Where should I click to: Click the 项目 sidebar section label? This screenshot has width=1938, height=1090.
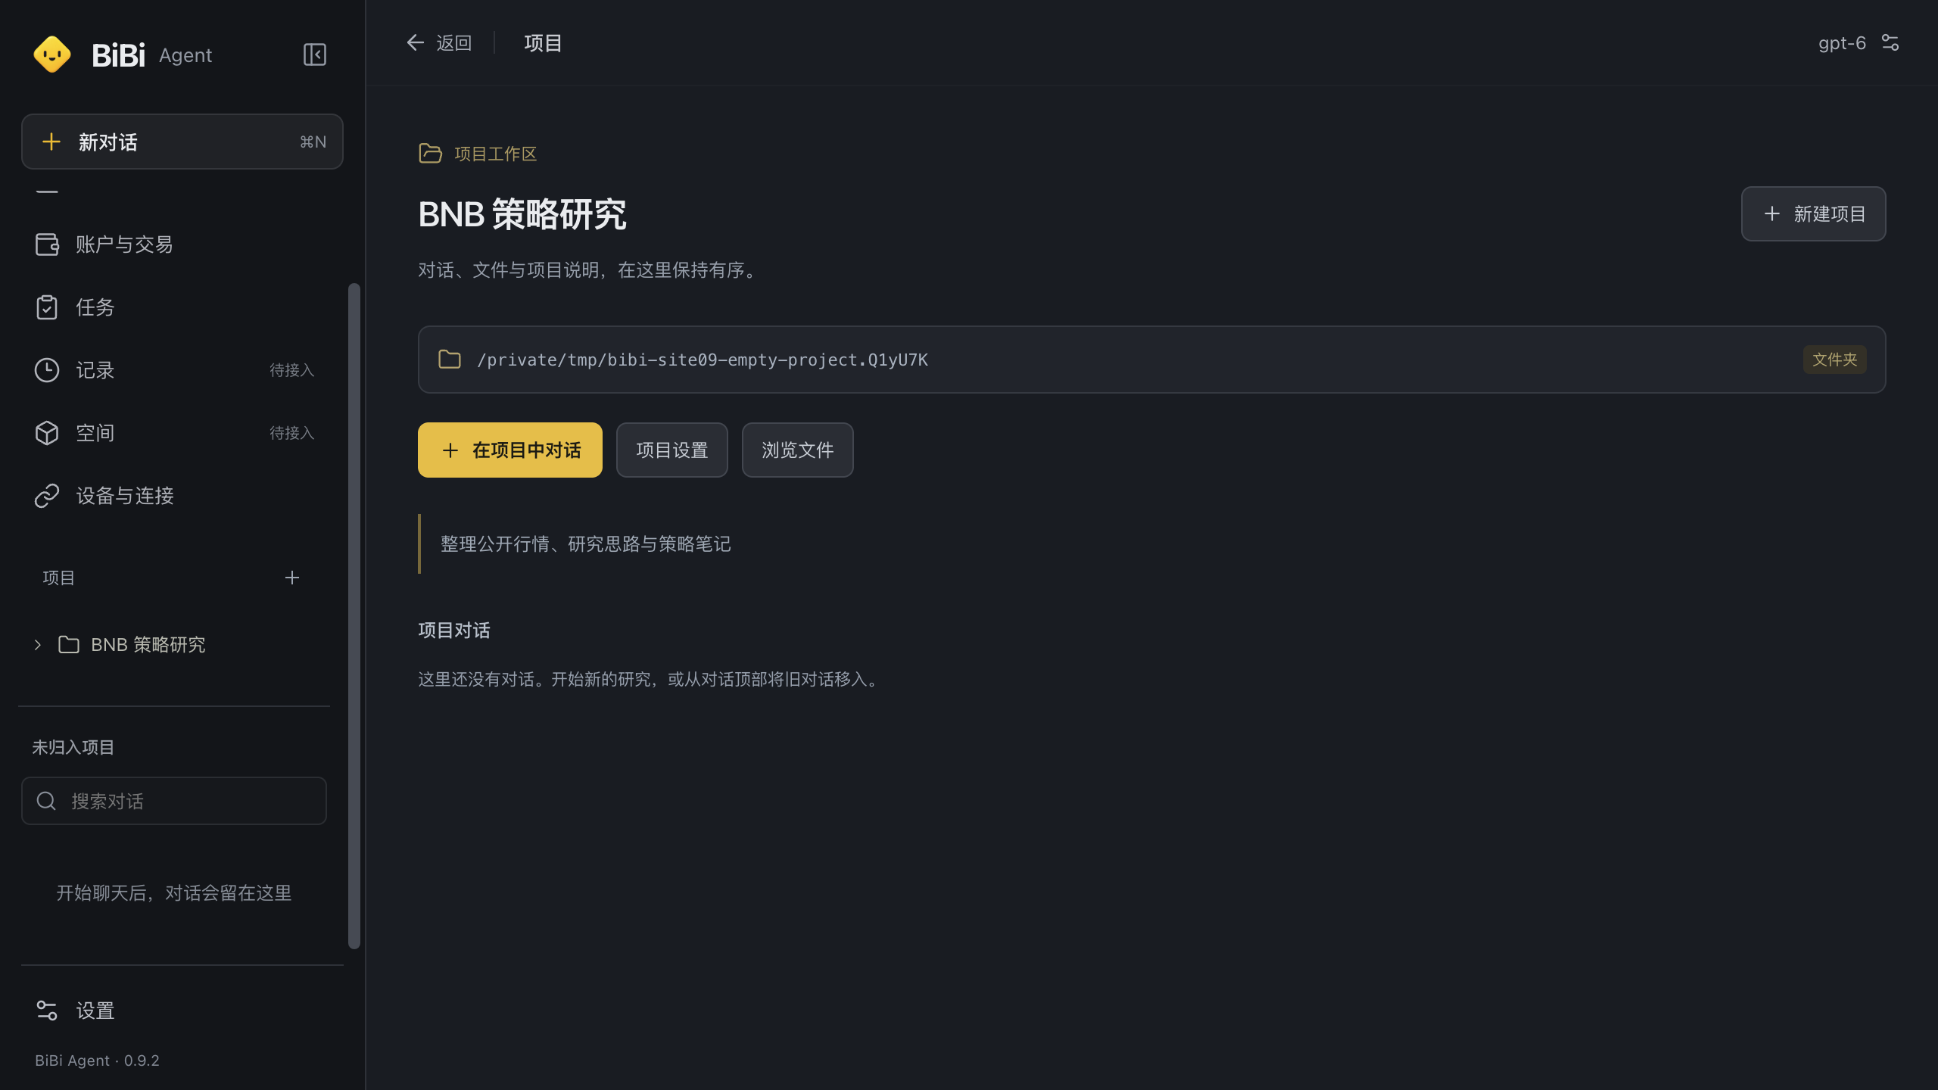coord(59,578)
